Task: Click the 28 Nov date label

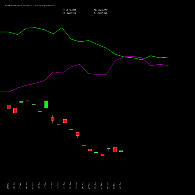Action: [x=95, y=185]
